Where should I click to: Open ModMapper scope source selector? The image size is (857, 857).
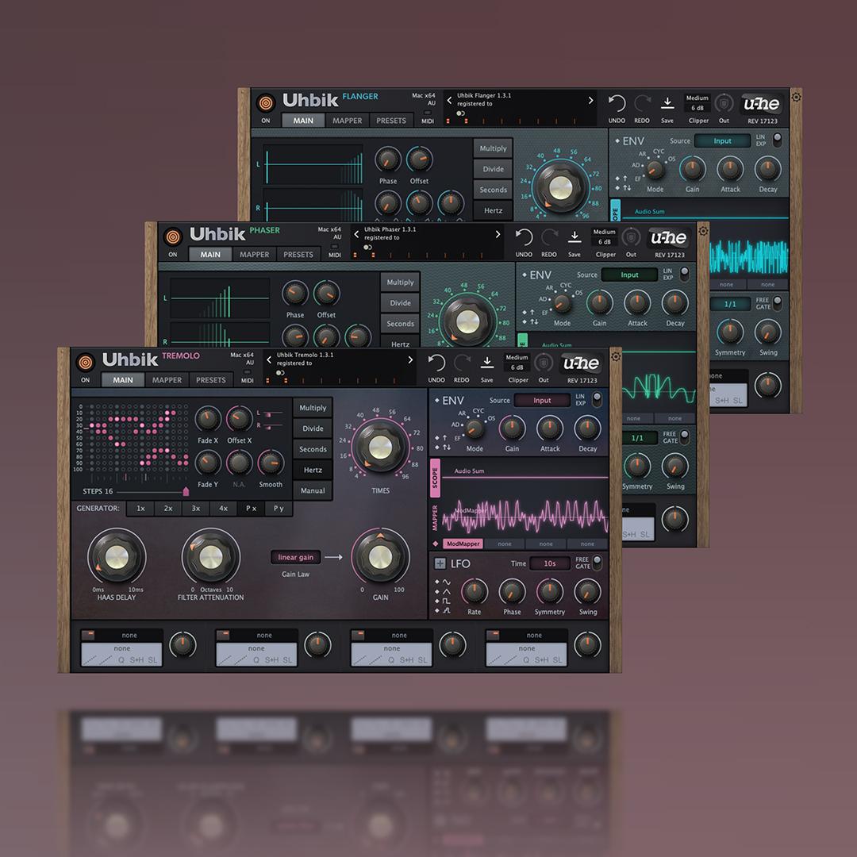tap(463, 544)
